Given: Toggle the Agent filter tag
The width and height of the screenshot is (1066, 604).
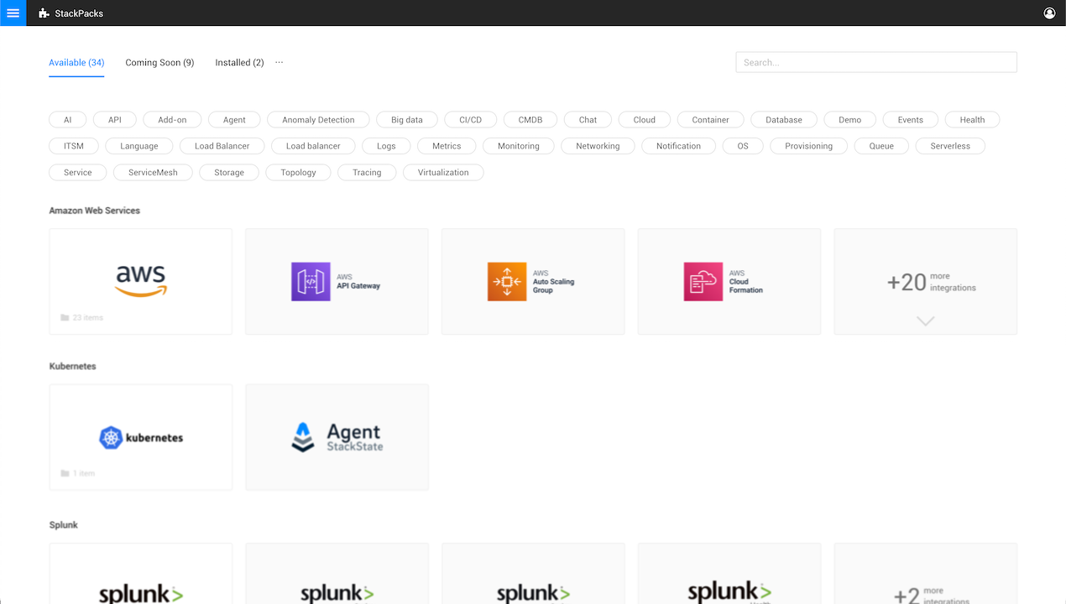Looking at the screenshot, I should (x=234, y=120).
